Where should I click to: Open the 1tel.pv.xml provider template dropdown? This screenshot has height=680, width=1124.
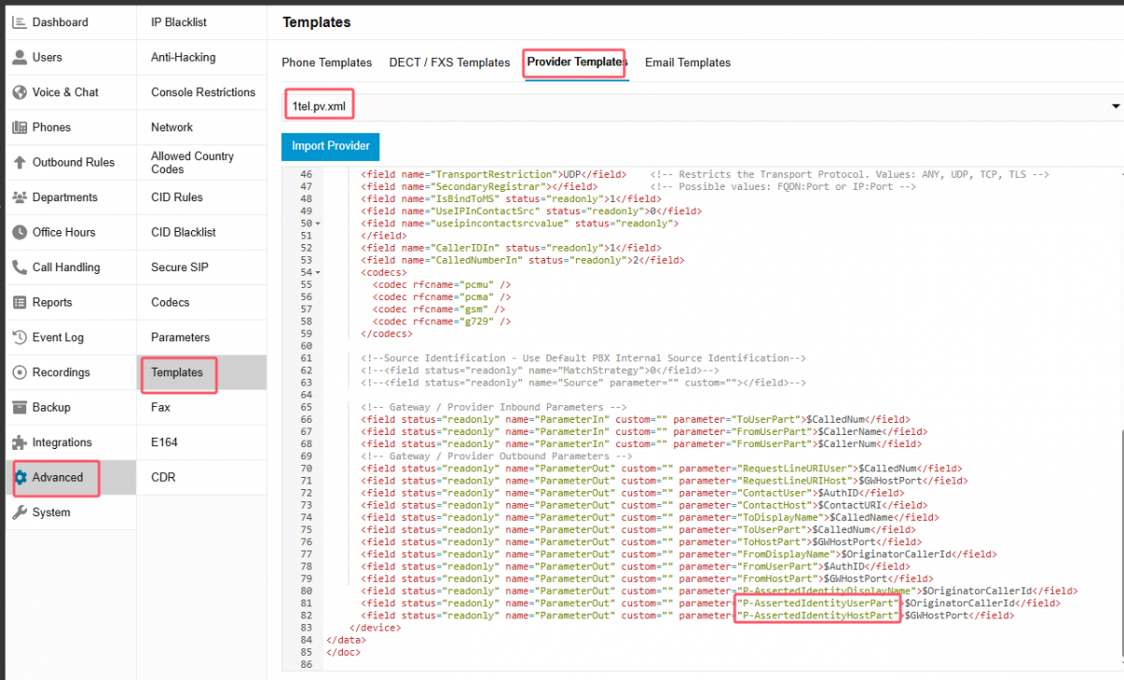click(x=702, y=107)
